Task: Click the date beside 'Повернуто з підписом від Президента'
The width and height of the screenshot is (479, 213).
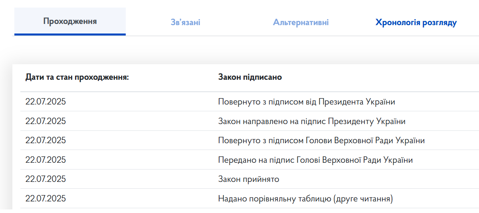Action: [46, 102]
